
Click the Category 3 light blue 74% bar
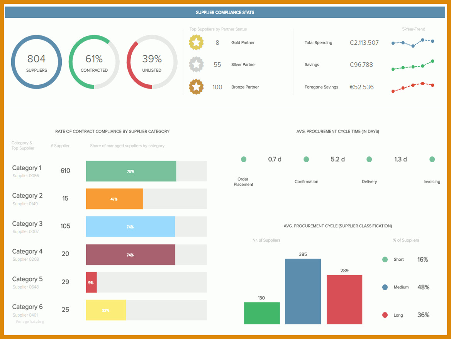pos(131,227)
